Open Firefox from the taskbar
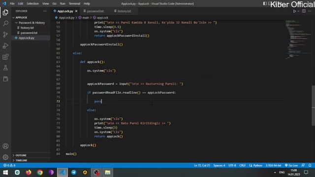315x177 pixels. [29, 173]
